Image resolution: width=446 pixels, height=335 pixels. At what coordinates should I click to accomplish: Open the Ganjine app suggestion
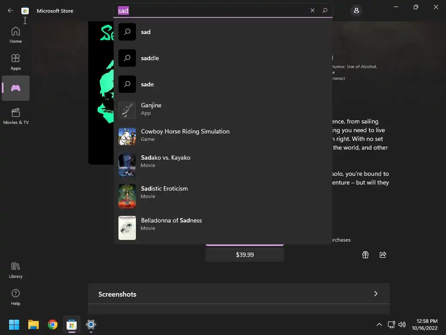click(x=223, y=110)
